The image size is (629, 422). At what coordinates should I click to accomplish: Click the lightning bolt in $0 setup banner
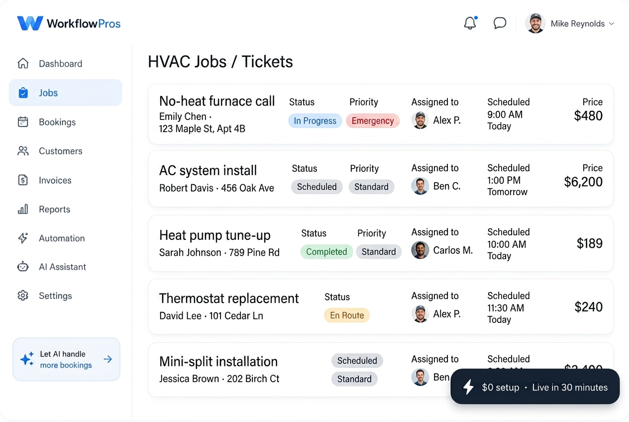(468, 387)
